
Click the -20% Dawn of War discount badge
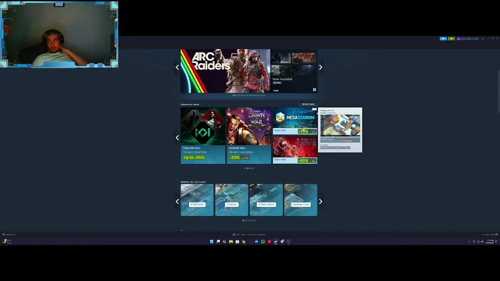pyautogui.click(x=235, y=157)
